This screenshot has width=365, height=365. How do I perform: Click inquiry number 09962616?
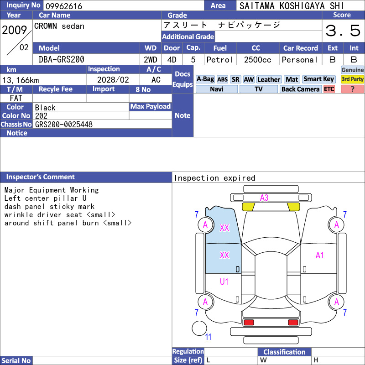pos(64,6)
